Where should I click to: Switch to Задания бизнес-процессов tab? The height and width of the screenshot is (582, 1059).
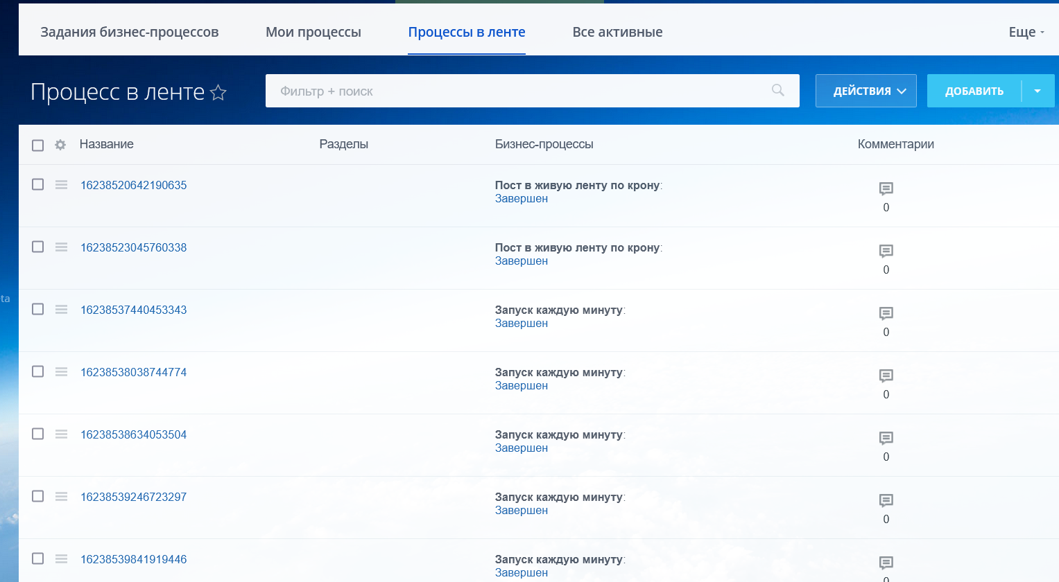click(x=130, y=32)
